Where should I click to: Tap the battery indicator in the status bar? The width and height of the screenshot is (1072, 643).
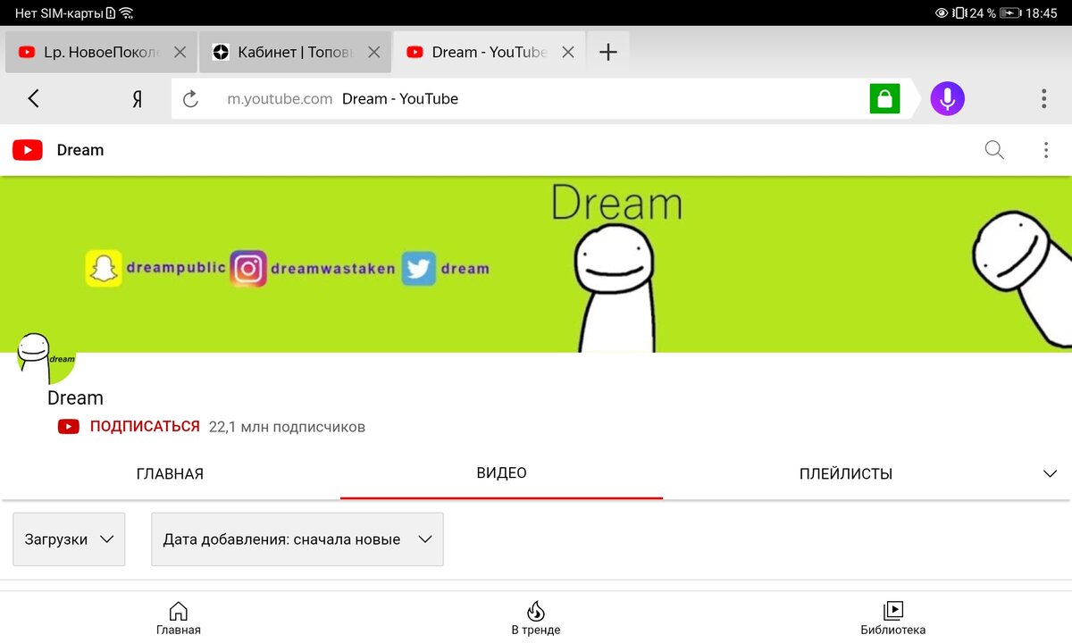(1010, 13)
